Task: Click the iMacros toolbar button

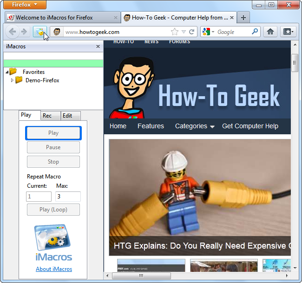Action: [x=40, y=32]
